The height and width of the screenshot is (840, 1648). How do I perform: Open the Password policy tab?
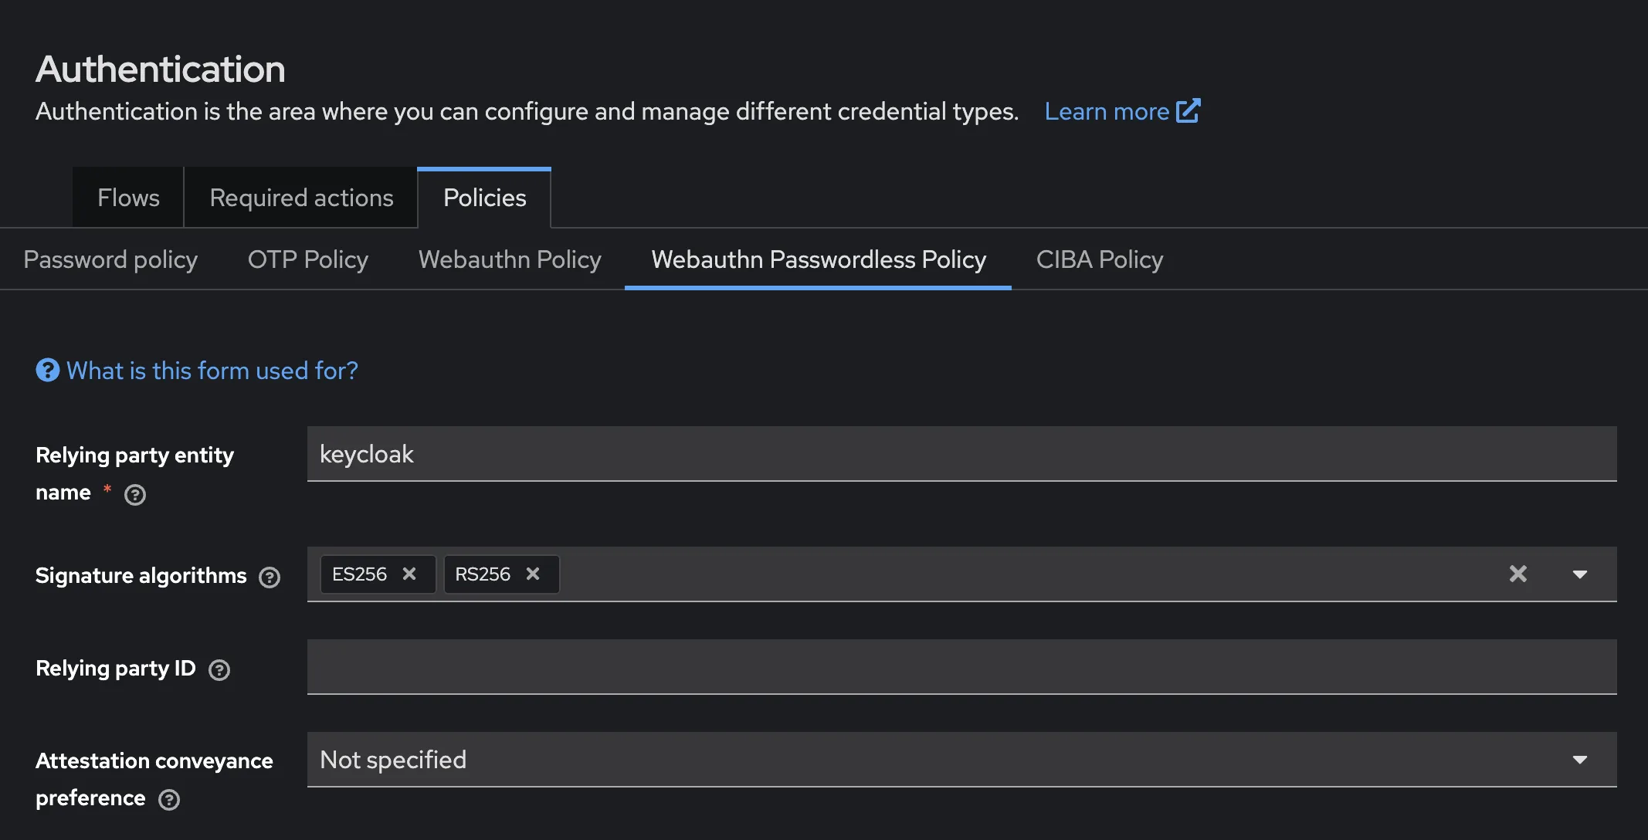(110, 259)
